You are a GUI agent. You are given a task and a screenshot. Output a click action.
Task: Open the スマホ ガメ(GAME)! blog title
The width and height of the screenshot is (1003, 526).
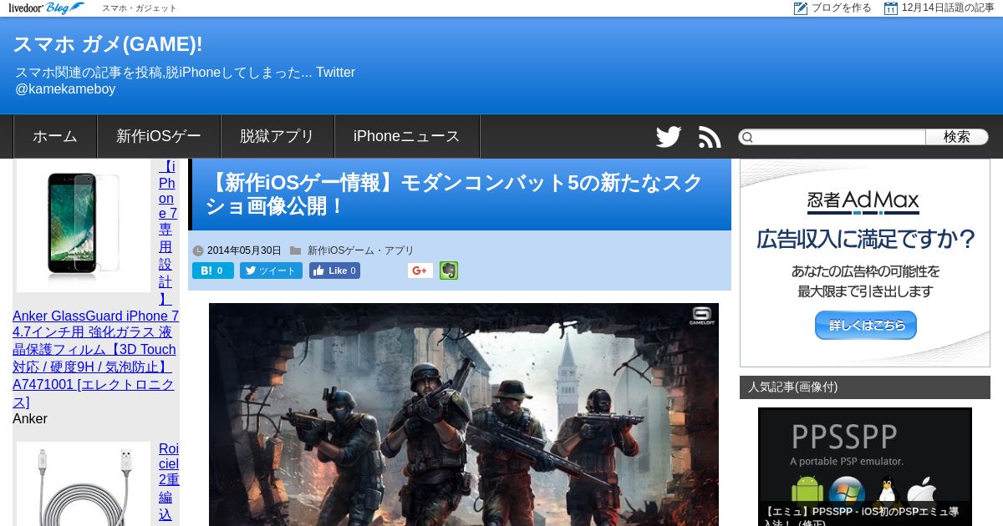pos(107,44)
